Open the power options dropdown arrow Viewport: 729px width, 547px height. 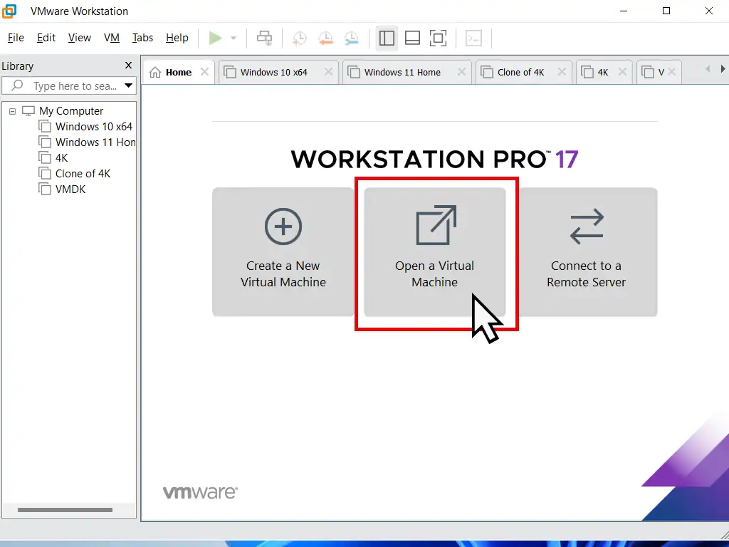coord(234,38)
